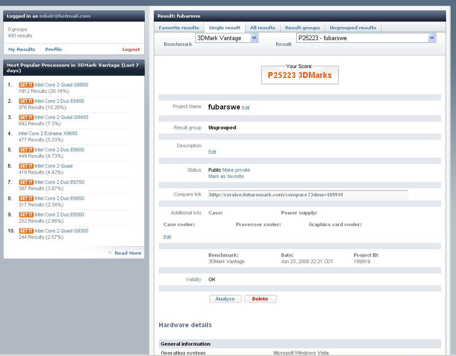Open Intel Core 2 Quad Q9450 link

coord(62,117)
